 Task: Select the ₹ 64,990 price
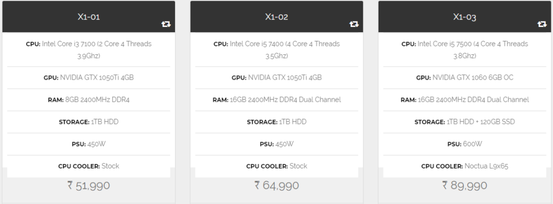(276, 185)
